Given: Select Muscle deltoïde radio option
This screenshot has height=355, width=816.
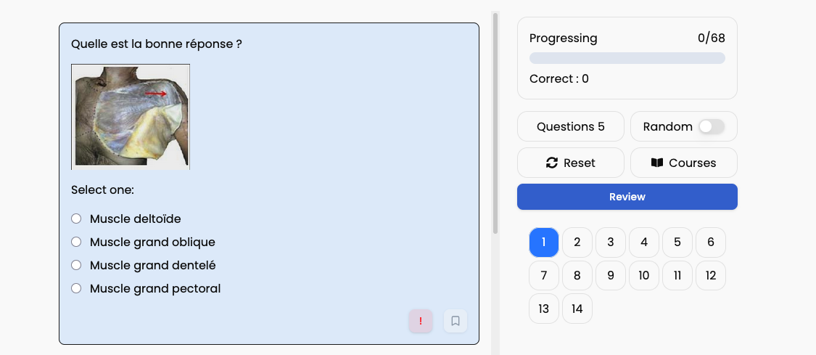Looking at the screenshot, I should click(x=76, y=219).
